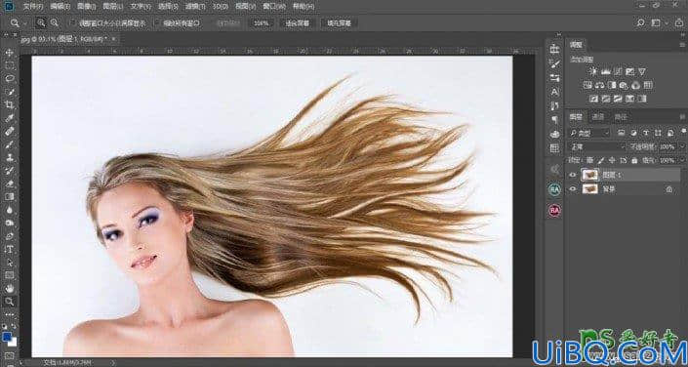Close the open document tab
Image resolution: width=688 pixels, height=367 pixels.
[x=113, y=39]
